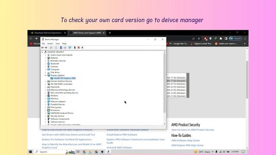The image size is (276, 155).
Task: Select Human Interface Devices item
Action: (x=61, y=81)
